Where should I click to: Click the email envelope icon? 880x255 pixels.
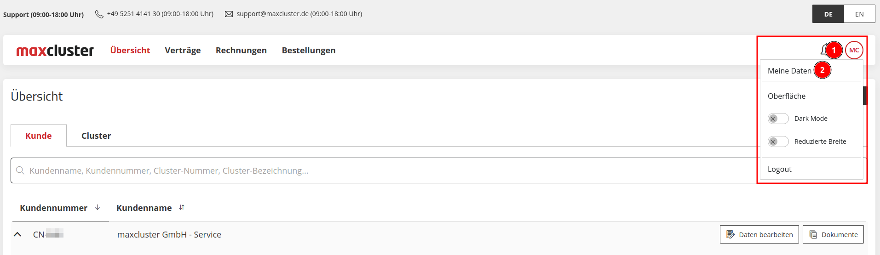click(x=229, y=14)
